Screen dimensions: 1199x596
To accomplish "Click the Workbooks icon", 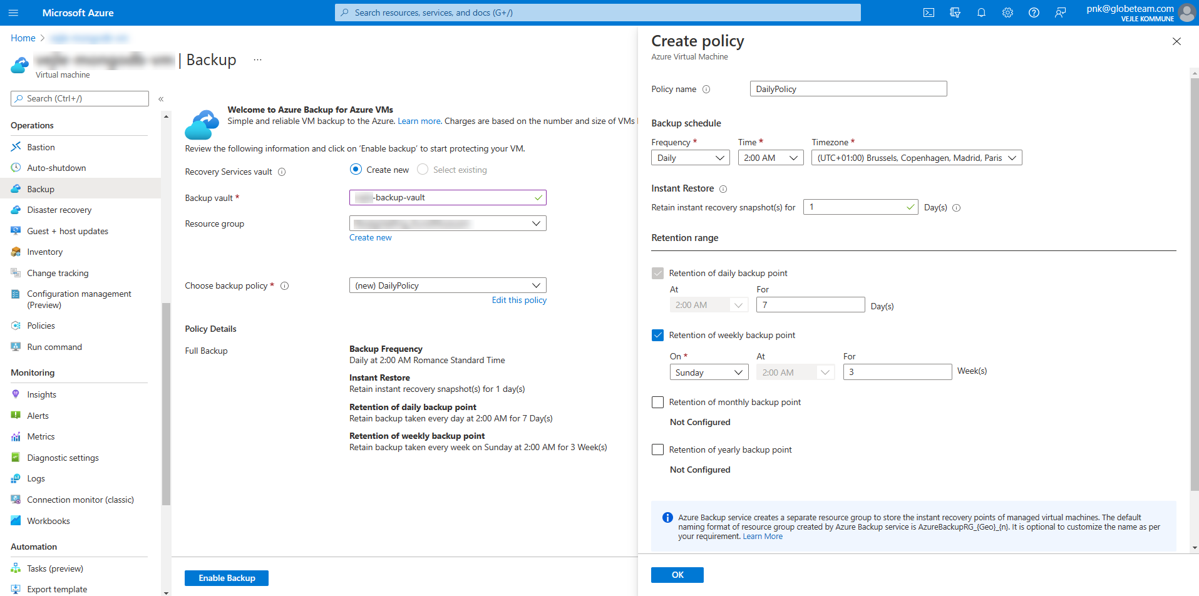I will tap(16, 520).
